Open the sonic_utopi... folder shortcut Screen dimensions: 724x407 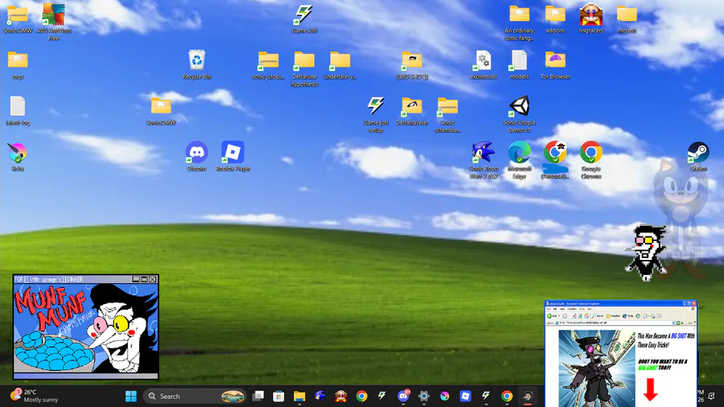tap(268, 65)
